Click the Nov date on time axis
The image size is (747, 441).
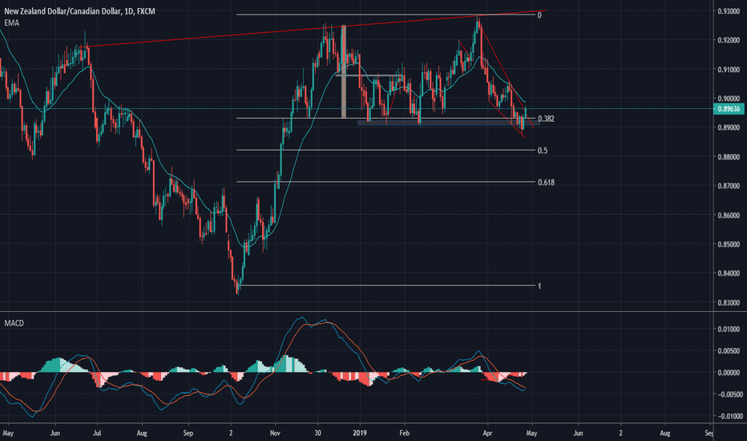(275, 433)
